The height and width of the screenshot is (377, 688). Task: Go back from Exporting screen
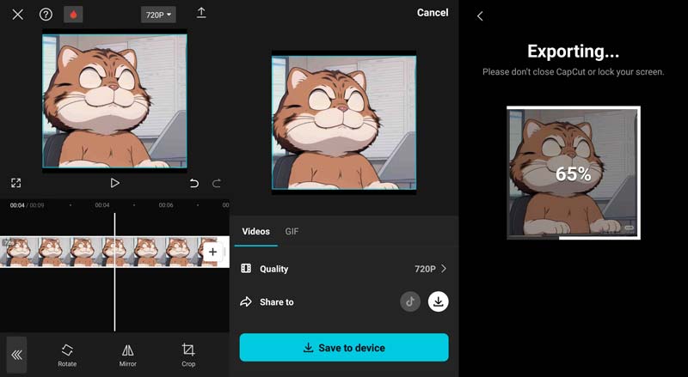coord(480,16)
